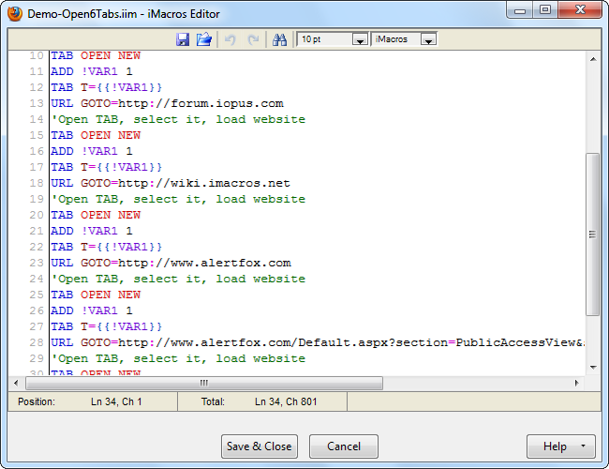This screenshot has width=609, height=469.
Task: Click 'TAB OPEN NEW' on line 10
Action: coord(96,55)
